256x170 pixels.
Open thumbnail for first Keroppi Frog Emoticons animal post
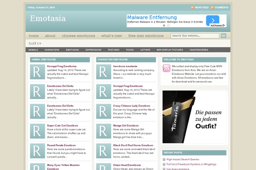click(38, 72)
